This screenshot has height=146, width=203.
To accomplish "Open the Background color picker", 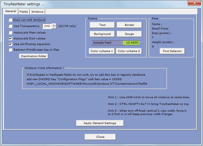I will point(102,34).
